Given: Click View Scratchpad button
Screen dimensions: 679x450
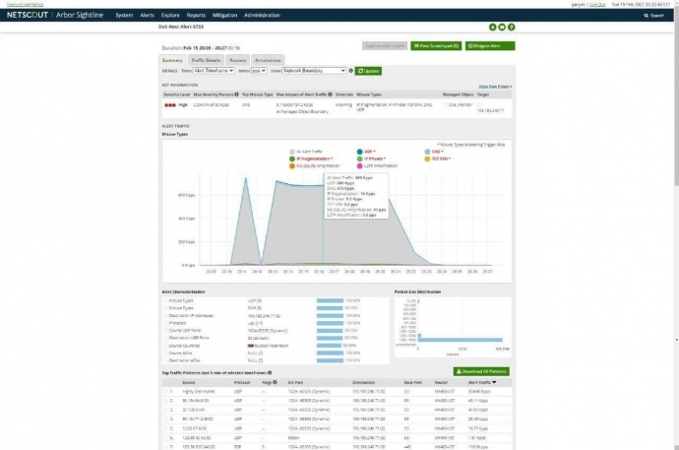Looking at the screenshot, I should coord(436,46).
